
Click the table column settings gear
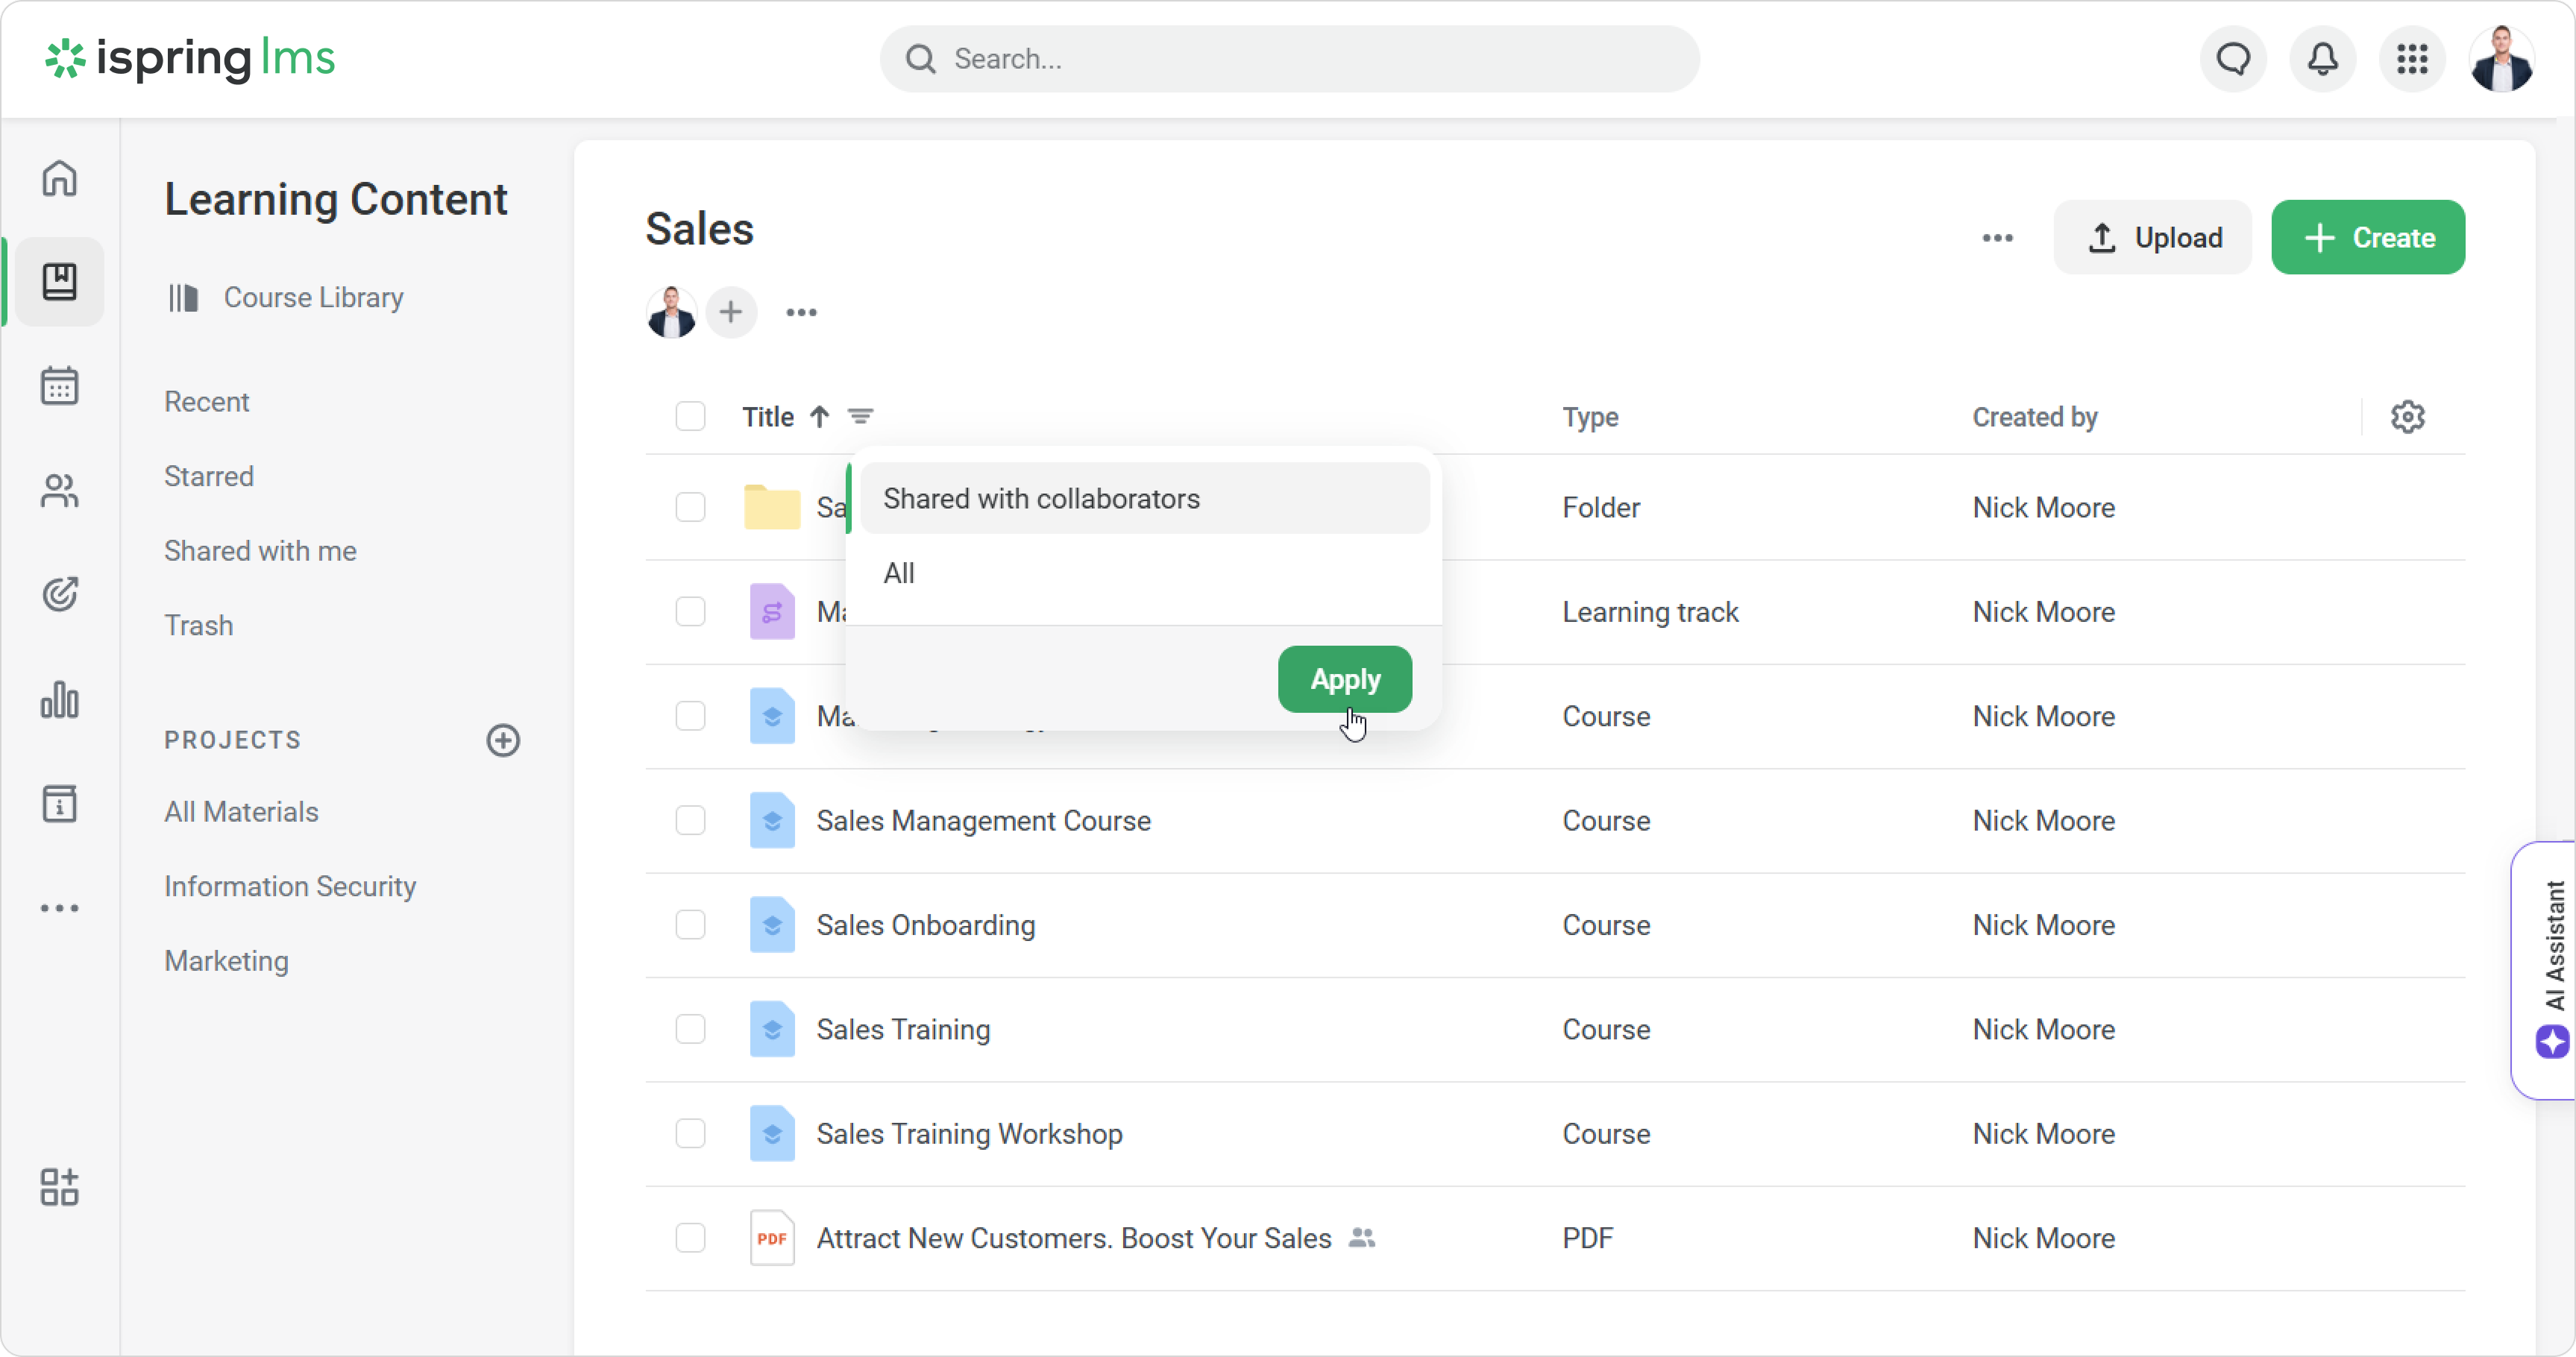click(2407, 417)
